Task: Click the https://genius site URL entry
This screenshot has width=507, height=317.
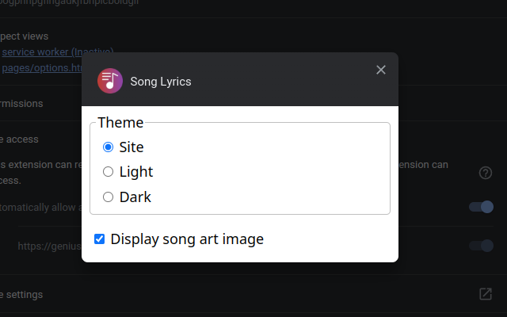Action: click(49, 246)
